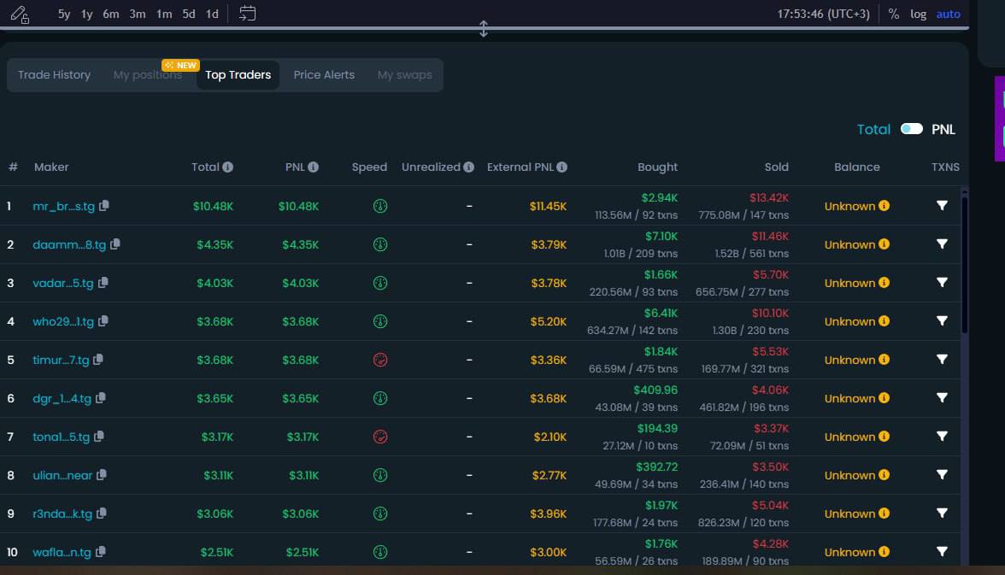Click info icon beside External PNL header
The height and width of the screenshot is (575, 1005).
561,167
